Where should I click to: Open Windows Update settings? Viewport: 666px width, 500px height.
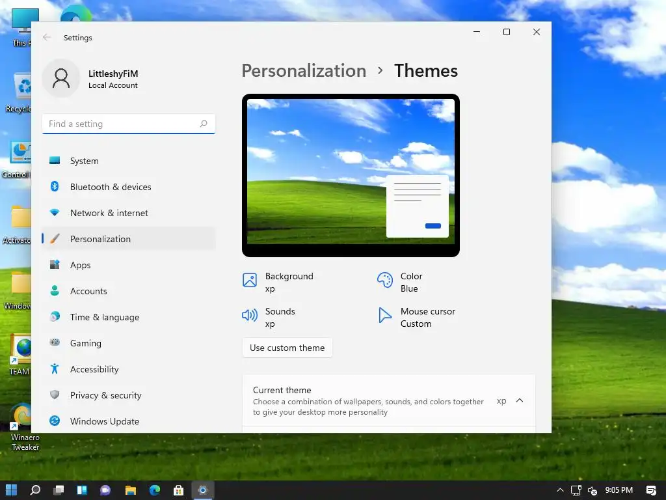pos(129,421)
